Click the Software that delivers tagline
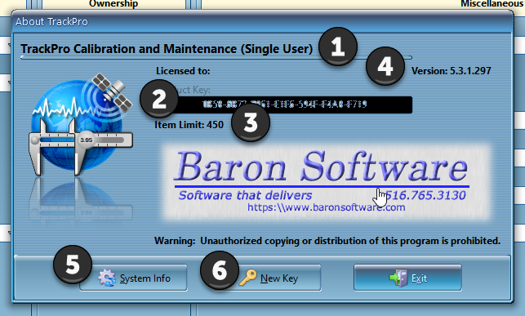 click(245, 195)
